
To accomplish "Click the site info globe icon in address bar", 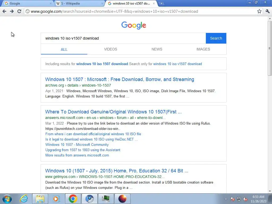I will [27, 11].
